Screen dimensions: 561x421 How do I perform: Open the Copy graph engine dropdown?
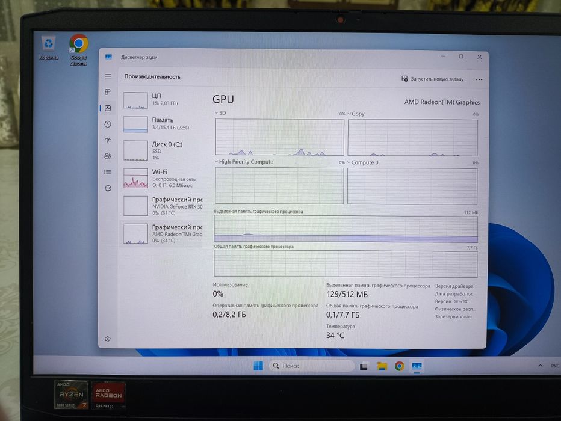(x=356, y=114)
